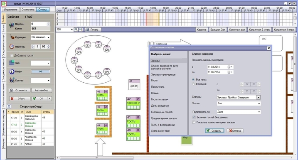298x160 pixels.
Task: Collapse the Скоро прибудут panel chevron
Action: pyautogui.click(x=9, y=106)
